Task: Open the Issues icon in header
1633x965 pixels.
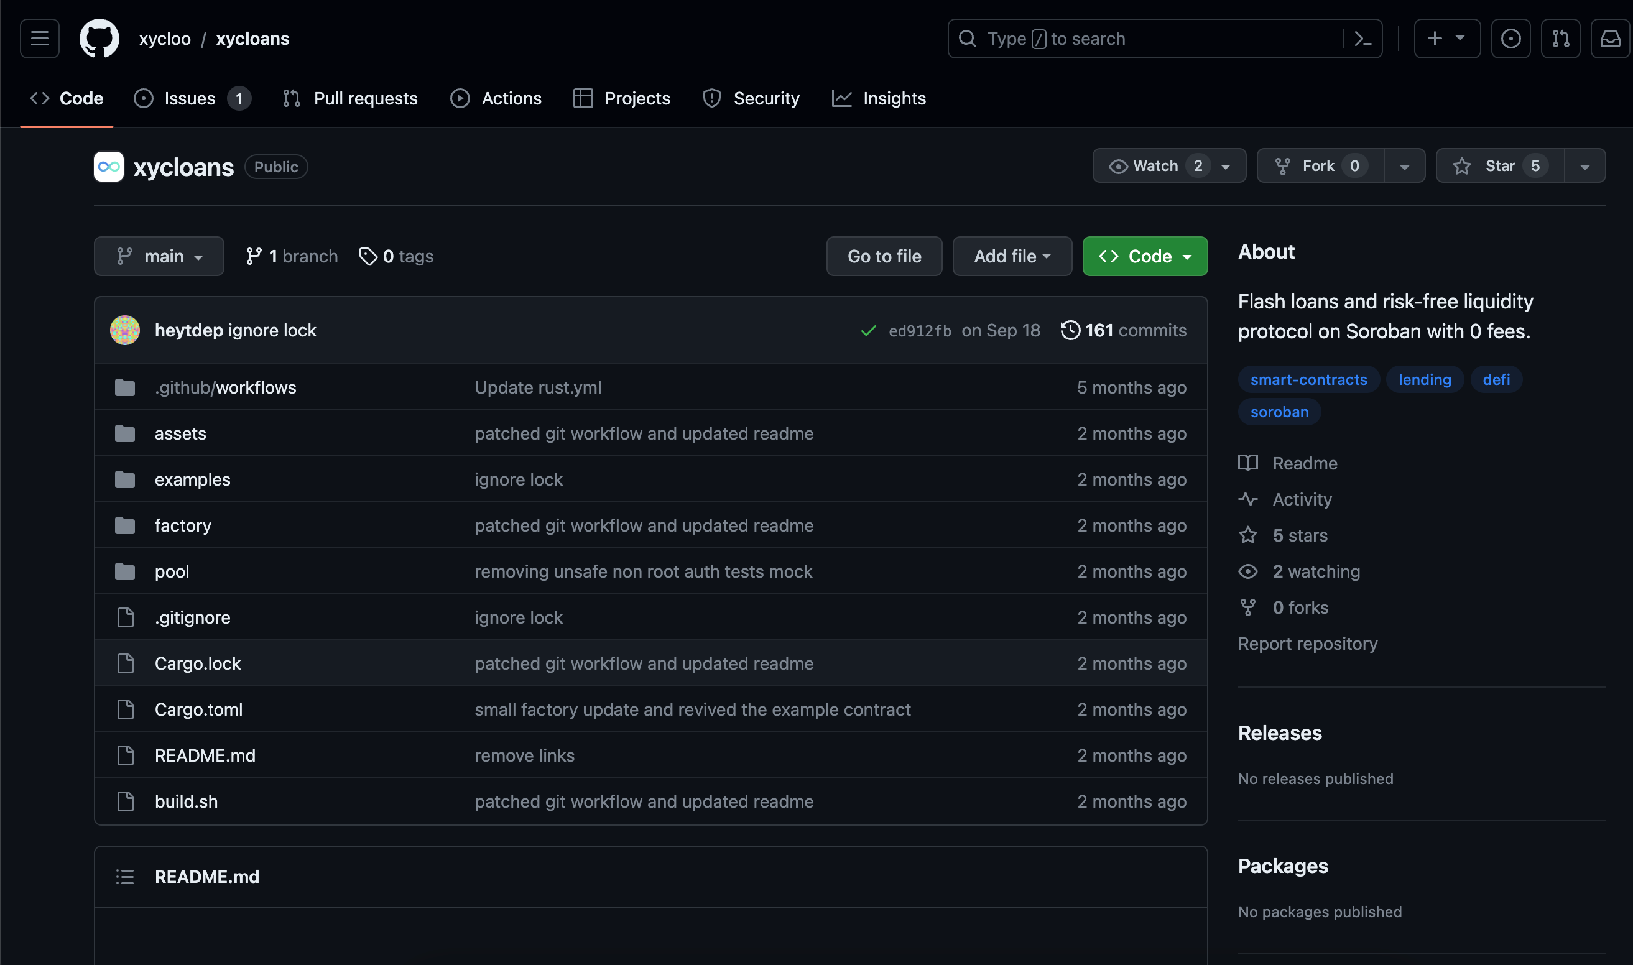Action: (x=1510, y=39)
